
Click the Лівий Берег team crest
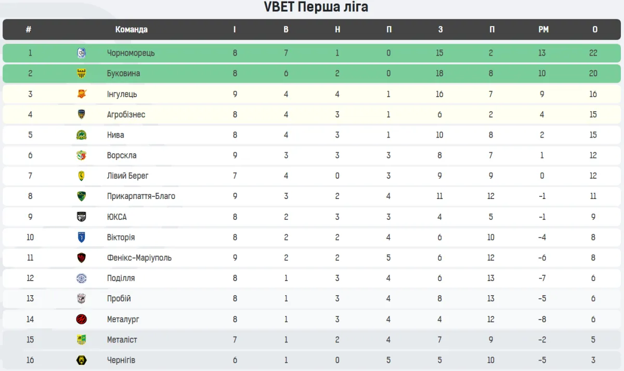point(82,176)
